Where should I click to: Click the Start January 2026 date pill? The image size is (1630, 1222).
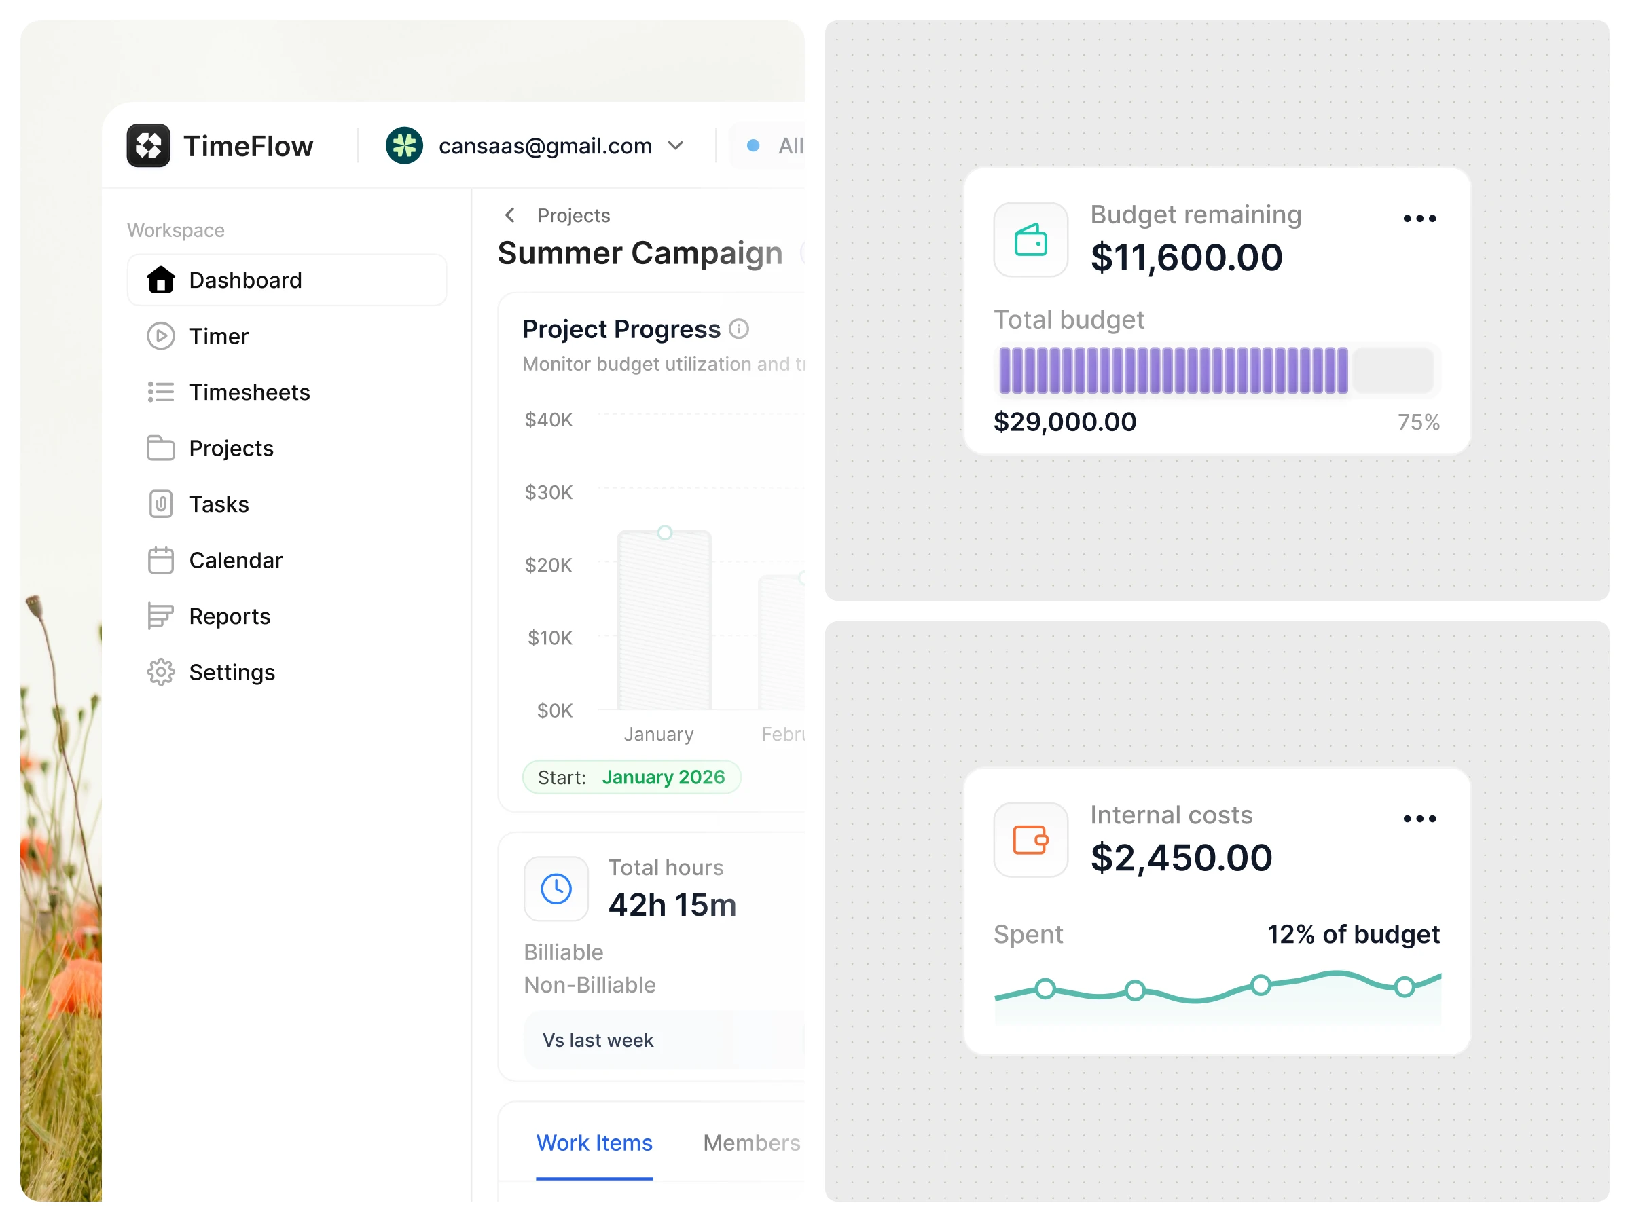632,777
